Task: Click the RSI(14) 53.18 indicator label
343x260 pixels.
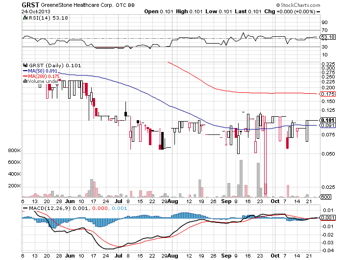Action: click(x=49, y=18)
